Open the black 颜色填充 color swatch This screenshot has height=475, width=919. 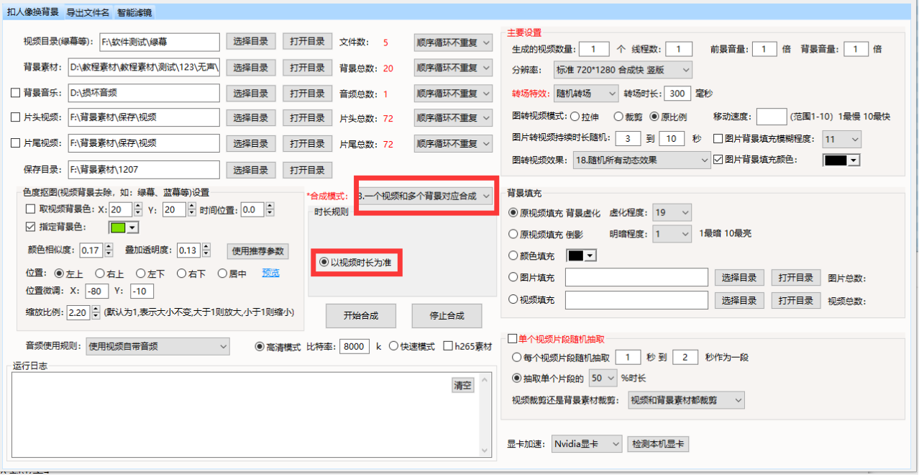click(582, 255)
